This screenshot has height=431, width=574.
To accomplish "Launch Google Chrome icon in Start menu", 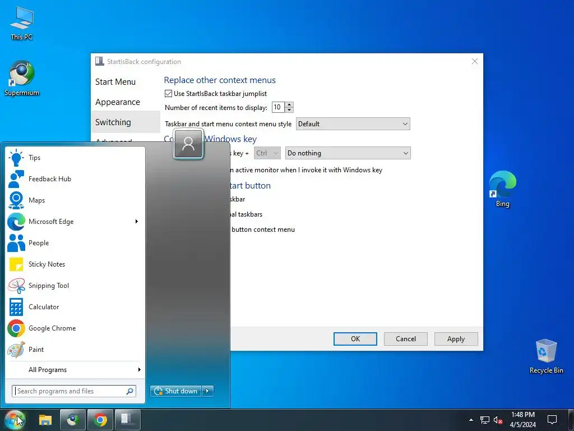I will (x=16, y=328).
